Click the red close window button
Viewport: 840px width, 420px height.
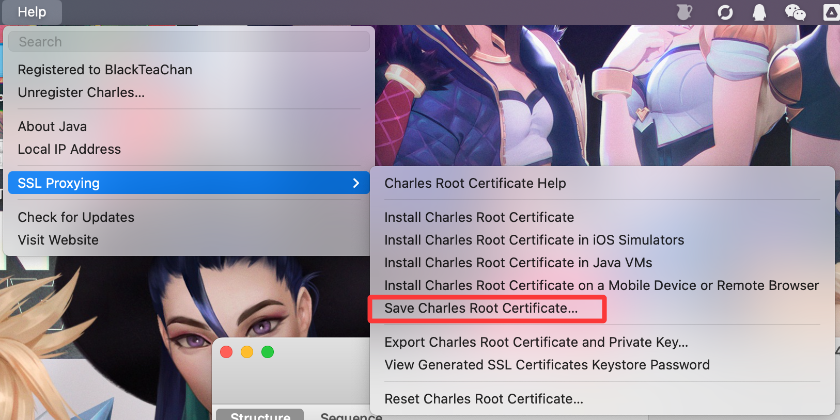[x=226, y=352]
